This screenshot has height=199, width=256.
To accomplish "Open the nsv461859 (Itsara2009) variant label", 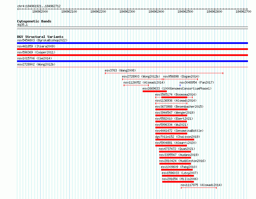I will pyautogui.click(x=36, y=46).
